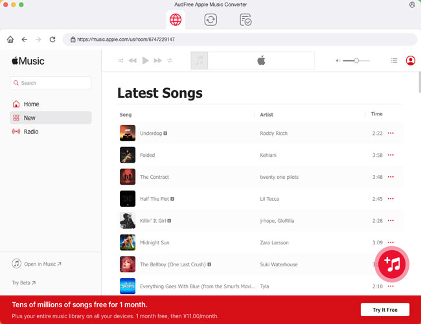Open more options for The Contract
The image size is (421, 324).
[x=391, y=177]
